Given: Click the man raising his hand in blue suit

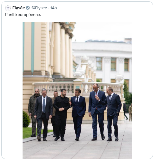Looking at the screenshot, I should (x=97, y=112).
